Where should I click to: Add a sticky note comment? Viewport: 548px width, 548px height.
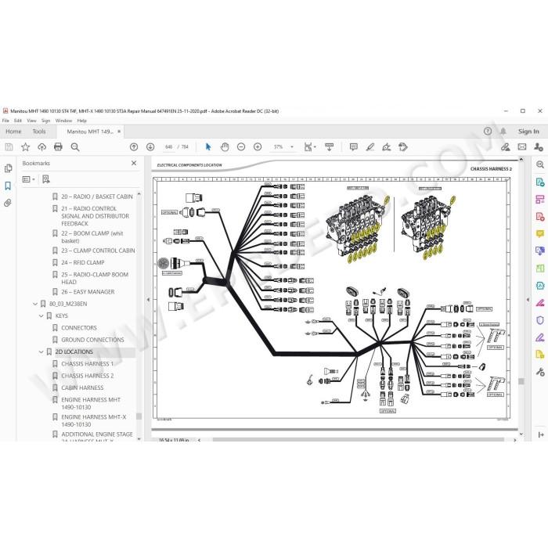click(354, 147)
